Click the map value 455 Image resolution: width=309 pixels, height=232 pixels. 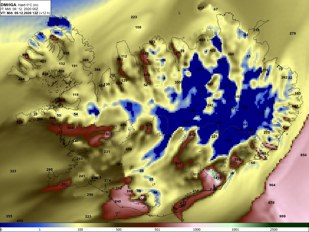(20, 221)
